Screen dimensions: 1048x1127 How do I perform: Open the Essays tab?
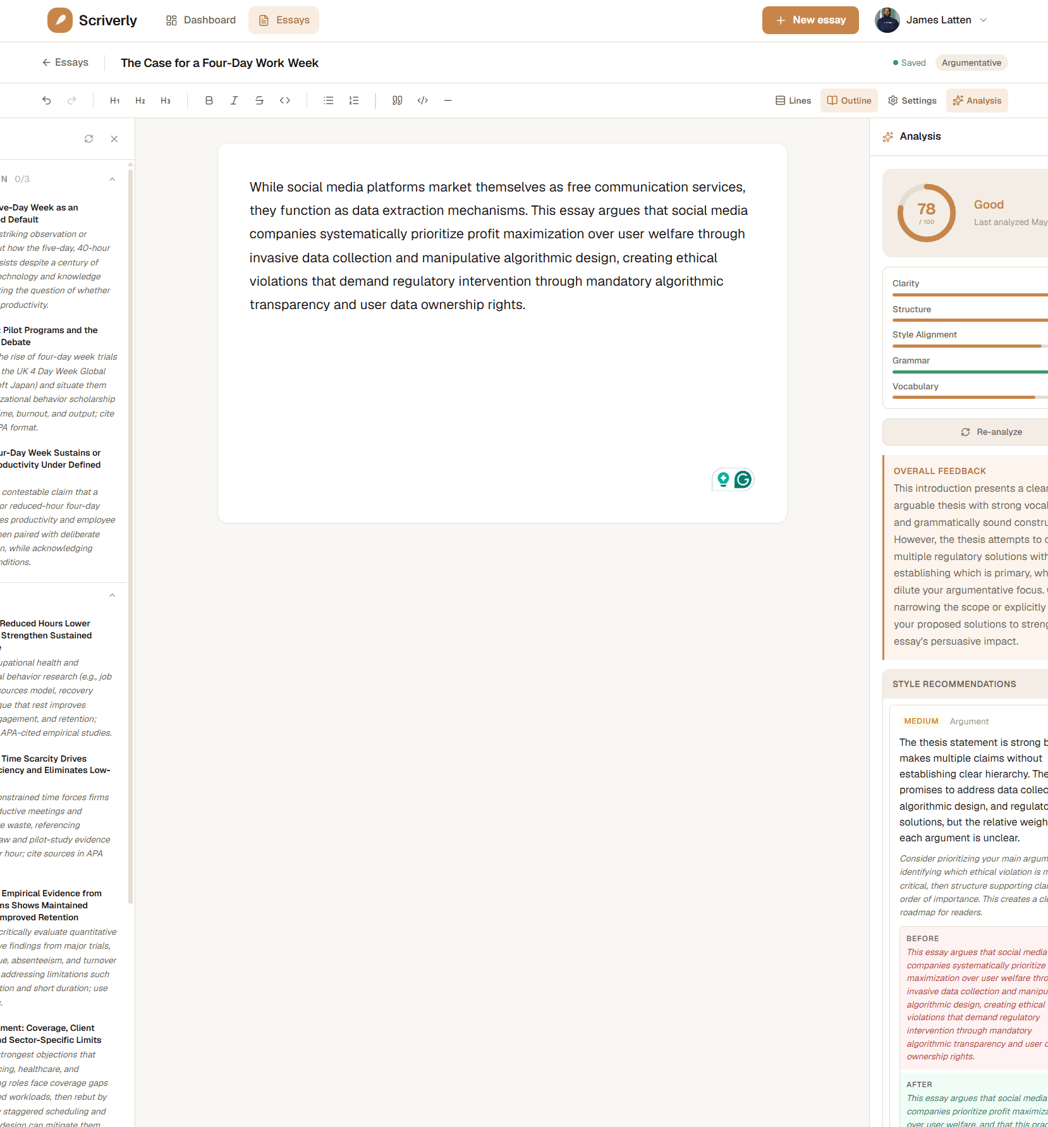pyautogui.click(x=284, y=20)
